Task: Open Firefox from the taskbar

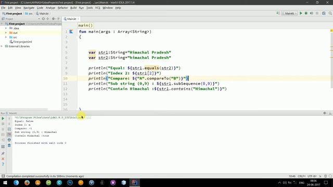Action: tap(27, 182)
